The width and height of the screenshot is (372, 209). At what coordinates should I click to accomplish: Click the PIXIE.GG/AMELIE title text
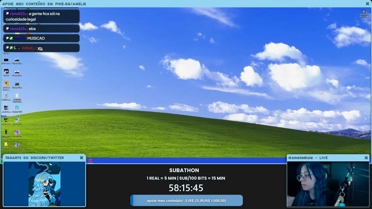pos(71,4)
